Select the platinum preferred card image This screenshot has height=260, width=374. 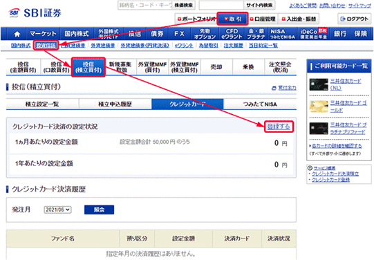click(319, 129)
